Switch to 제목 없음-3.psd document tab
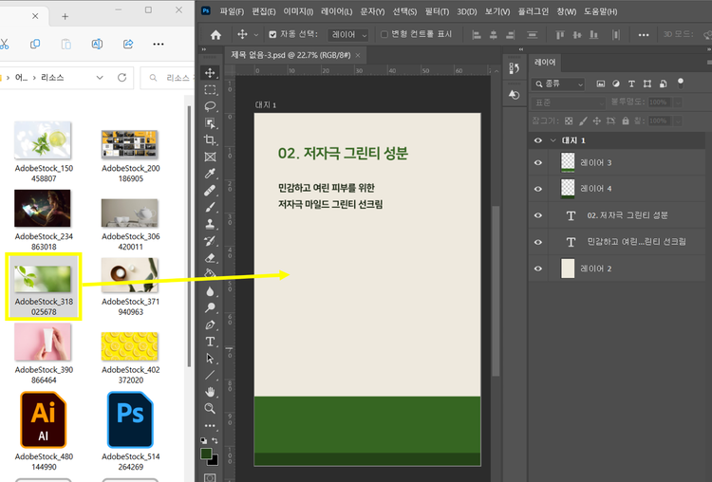 (290, 55)
